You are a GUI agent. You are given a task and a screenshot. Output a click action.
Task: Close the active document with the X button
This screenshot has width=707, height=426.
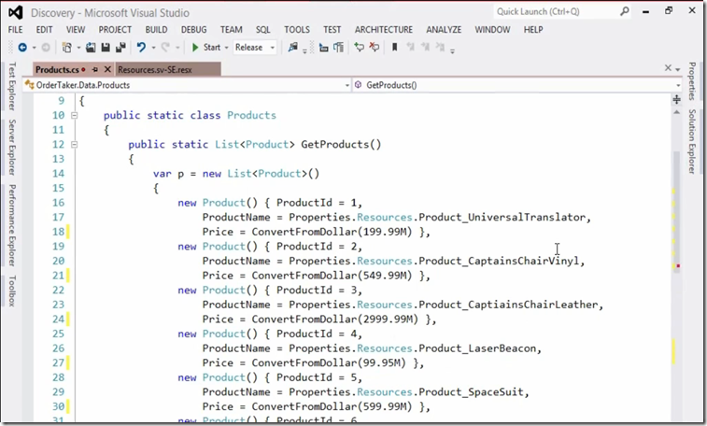click(x=668, y=68)
